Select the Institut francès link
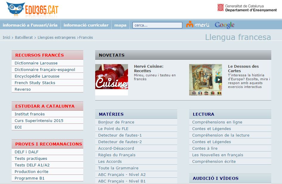 30,114
